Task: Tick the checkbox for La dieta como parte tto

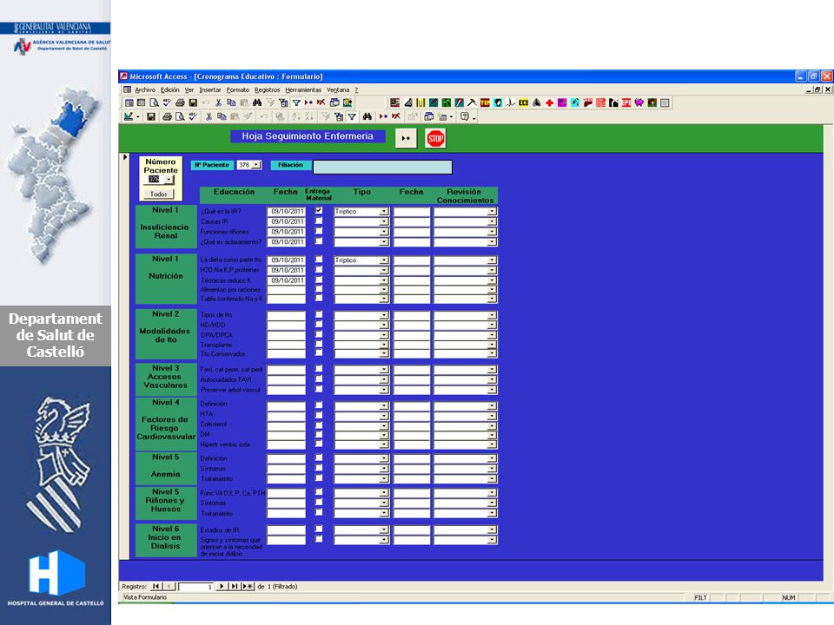Action: click(319, 260)
